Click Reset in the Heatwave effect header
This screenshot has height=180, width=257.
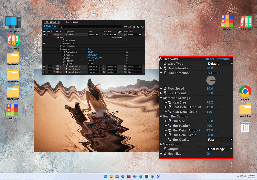(x=210, y=59)
